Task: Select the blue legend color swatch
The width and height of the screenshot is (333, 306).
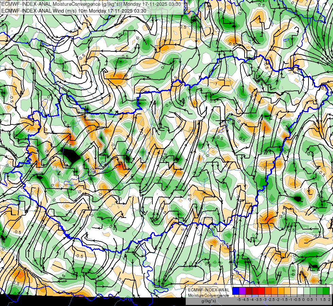Action: pyautogui.click(x=236, y=291)
